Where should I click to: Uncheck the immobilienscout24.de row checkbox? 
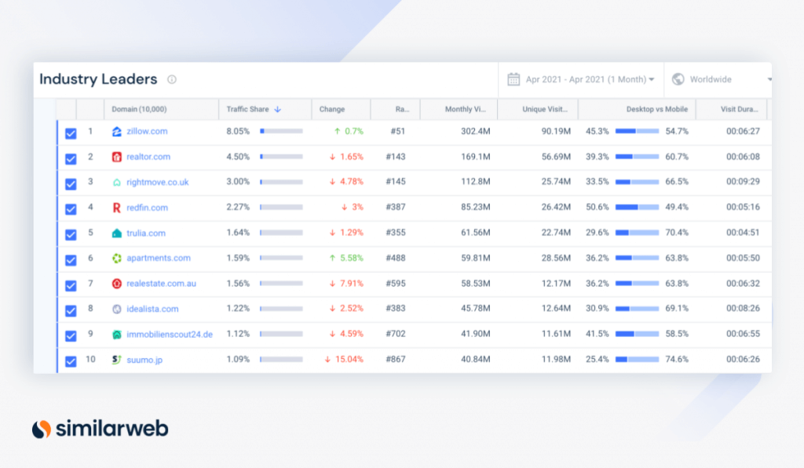click(71, 336)
